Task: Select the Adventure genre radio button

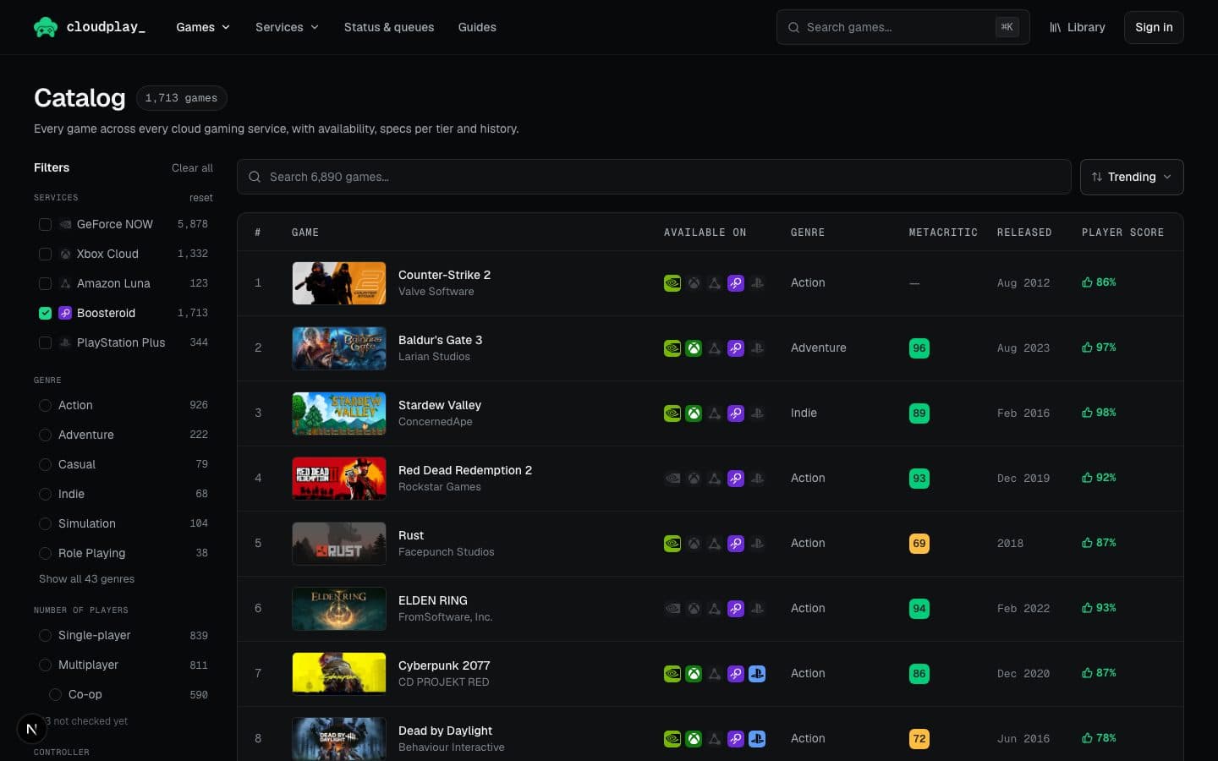Action: [46, 435]
